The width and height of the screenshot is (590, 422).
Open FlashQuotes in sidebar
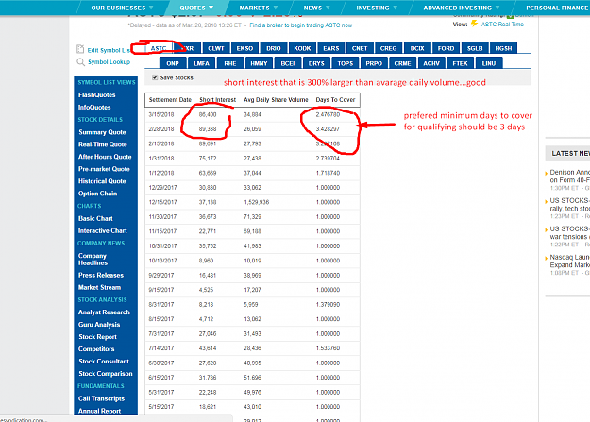tap(96, 94)
